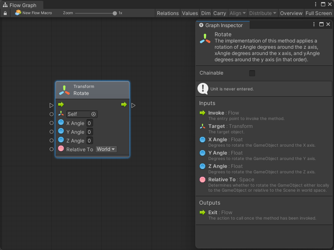The image size is (334, 250).
Task: Expand the Align dropdown
Action: pyautogui.click(x=238, y=13)
